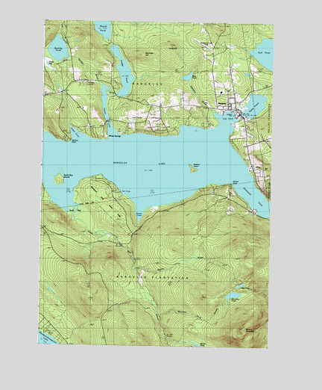Image resolution: width=322 pixels, height=390 pixels.
Task: Click the "South Bog Islands" label
Action: [68, 176]
